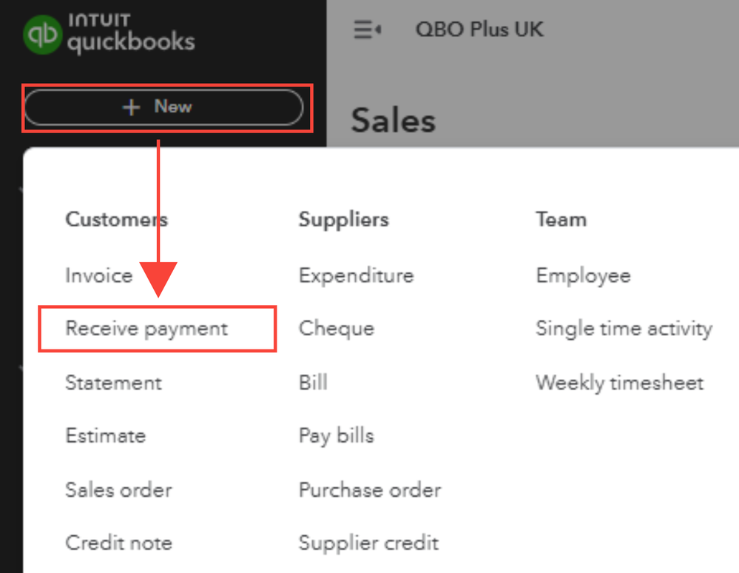Create a new Estimate
The width and height of the screenshot is (739, 573).
click(105, 435)
